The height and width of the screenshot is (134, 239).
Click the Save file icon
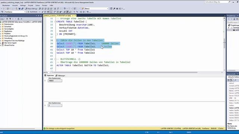click(19, 9)
